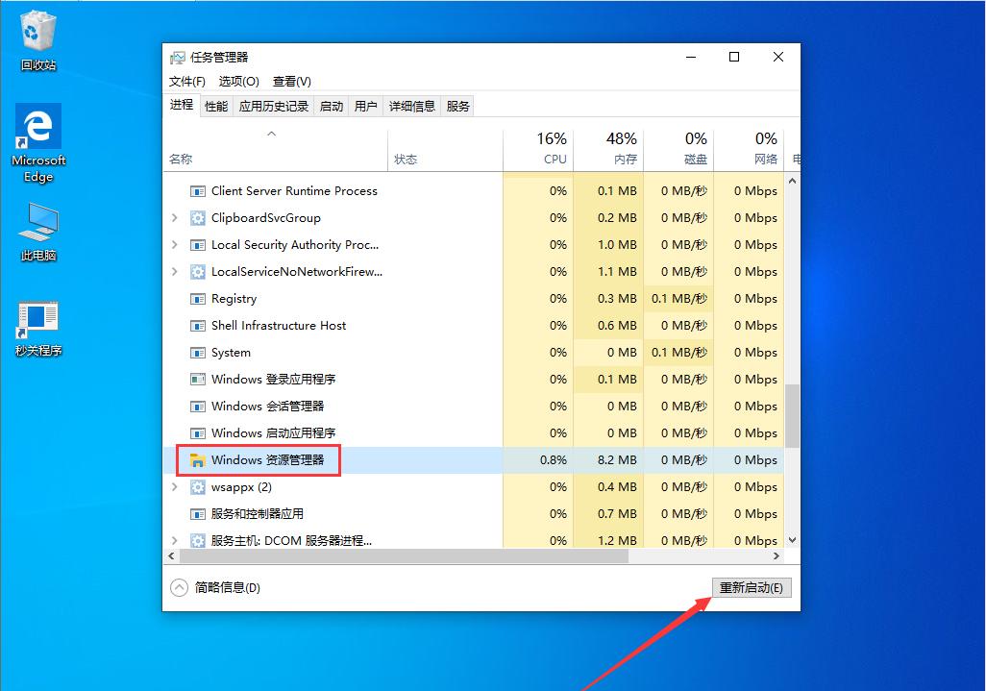
Task: Minimize the Task Manager window
Action: pos(691,58)
